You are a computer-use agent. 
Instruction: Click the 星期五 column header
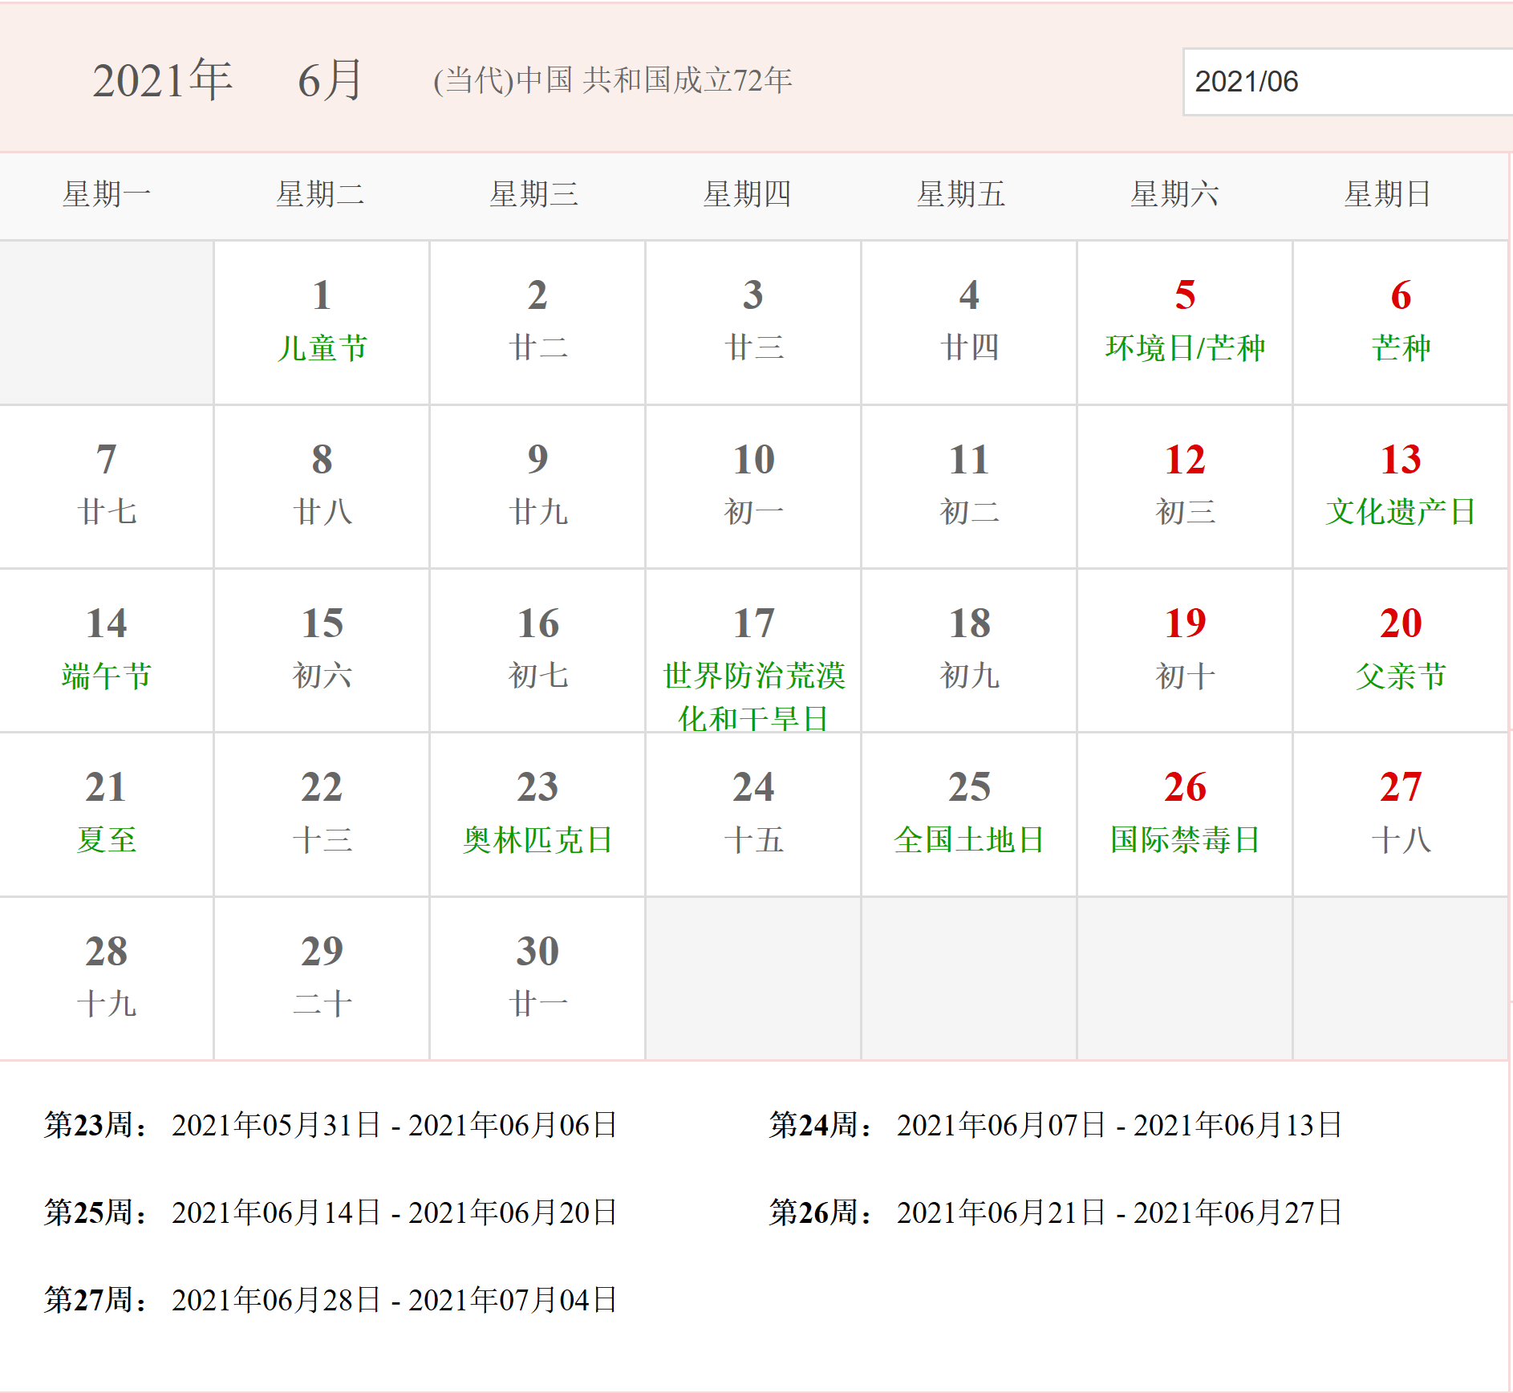tap(960, 194)
